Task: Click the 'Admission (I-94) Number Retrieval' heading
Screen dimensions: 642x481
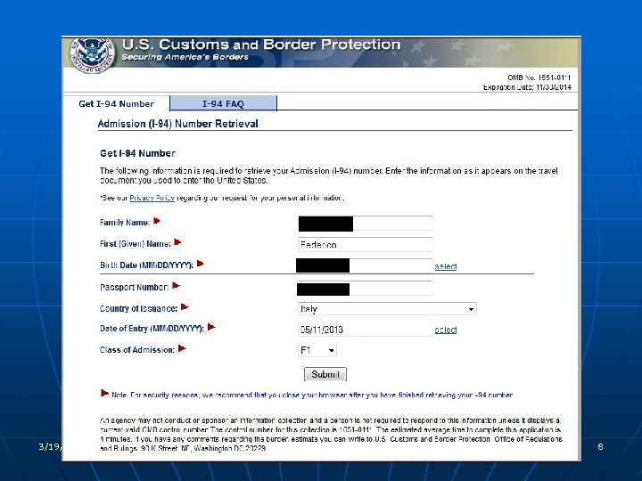Action: click(x=178, y=124)
